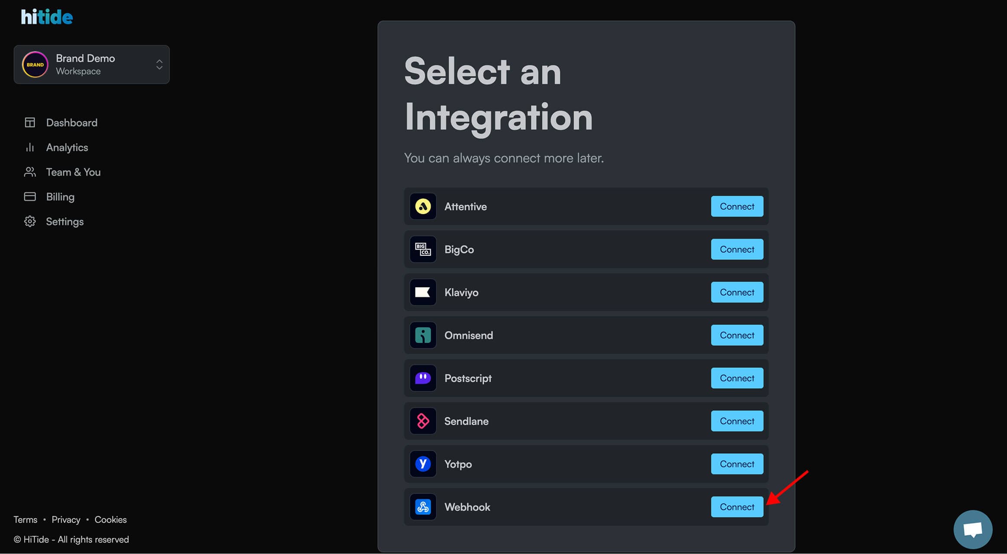Expand the Brand Demo workspace switcher

(159, 64)
